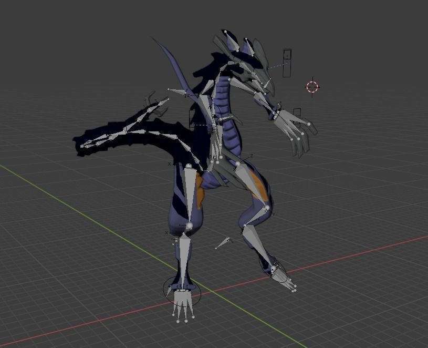Select the small isolated bone between the legs
The width and height of the screenshot is (428, 348).
[x=223, y=243]
